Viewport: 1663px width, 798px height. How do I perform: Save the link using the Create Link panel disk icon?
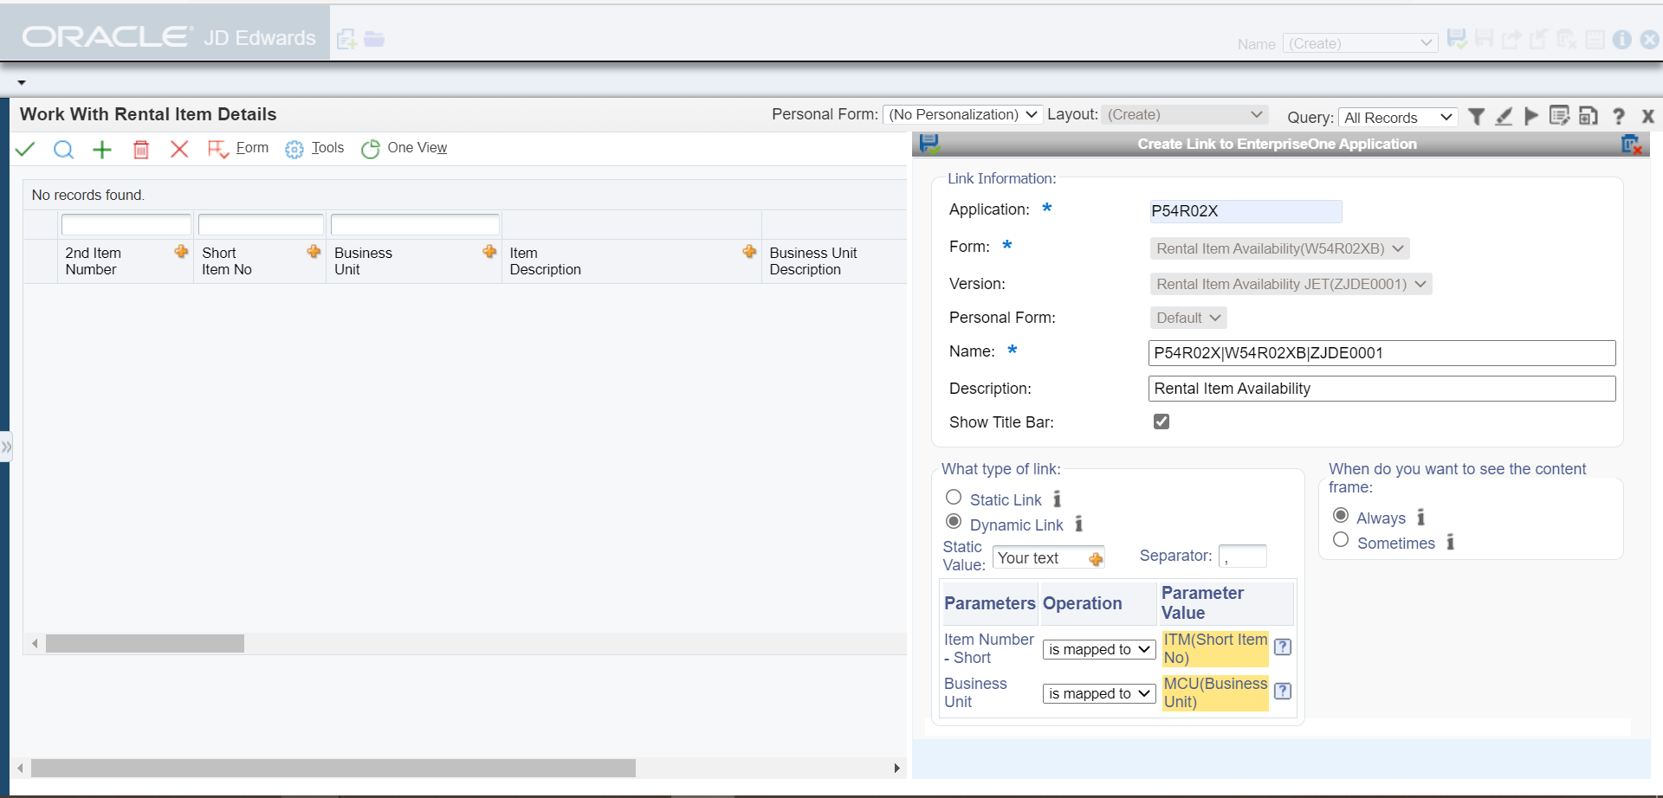point(929,144)
